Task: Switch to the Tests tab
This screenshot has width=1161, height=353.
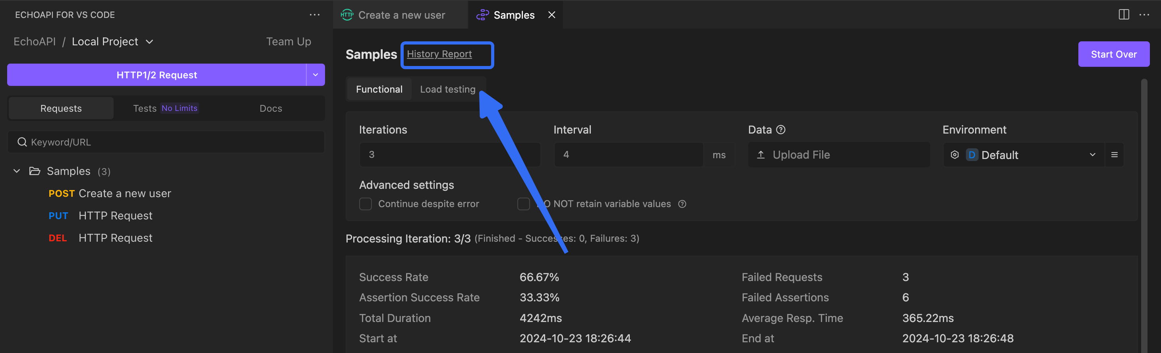Action: click(x=165, y=108)
